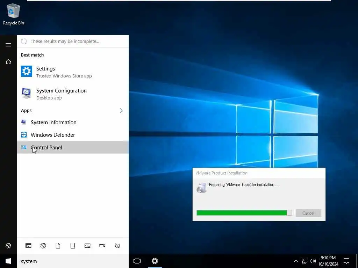Click the VMware Tools installation progress bar

244,213
